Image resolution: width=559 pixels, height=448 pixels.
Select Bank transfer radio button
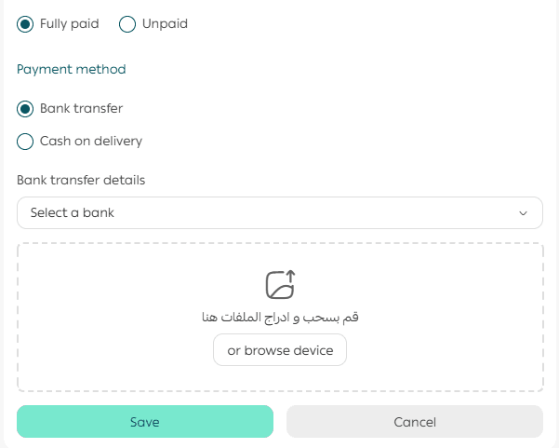point(25,109)
